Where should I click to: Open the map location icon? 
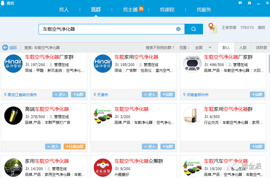(x=213, y=28)
